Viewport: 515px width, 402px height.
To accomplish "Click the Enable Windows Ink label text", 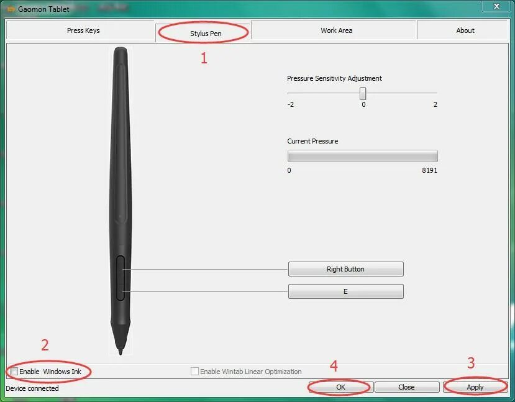I will point(50,372).
